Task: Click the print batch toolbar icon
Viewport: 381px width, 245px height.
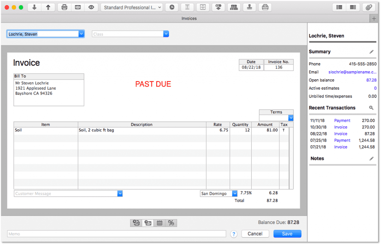Action: tap(265, 7)
